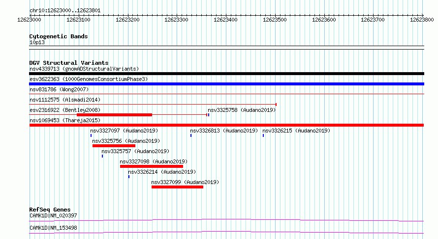Select blue marker beside nsv3325758 label

pyautogui.click(x=209, y=115)
